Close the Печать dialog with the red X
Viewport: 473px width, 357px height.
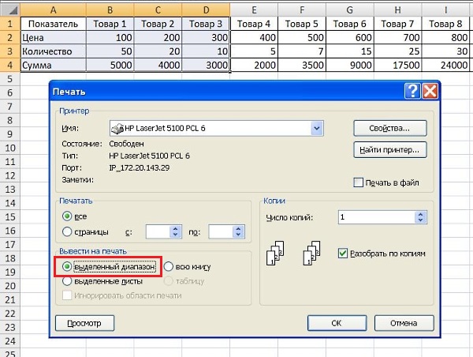[428, 90]
